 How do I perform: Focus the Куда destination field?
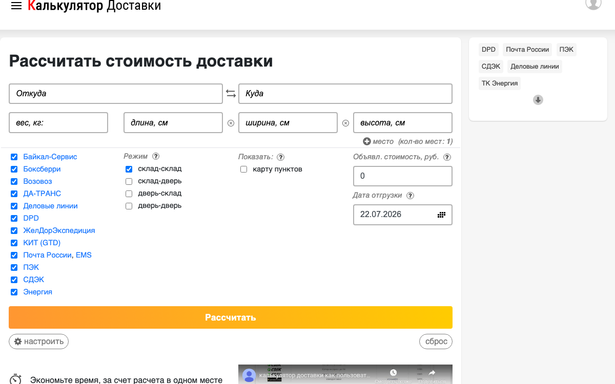click(345, 94)
